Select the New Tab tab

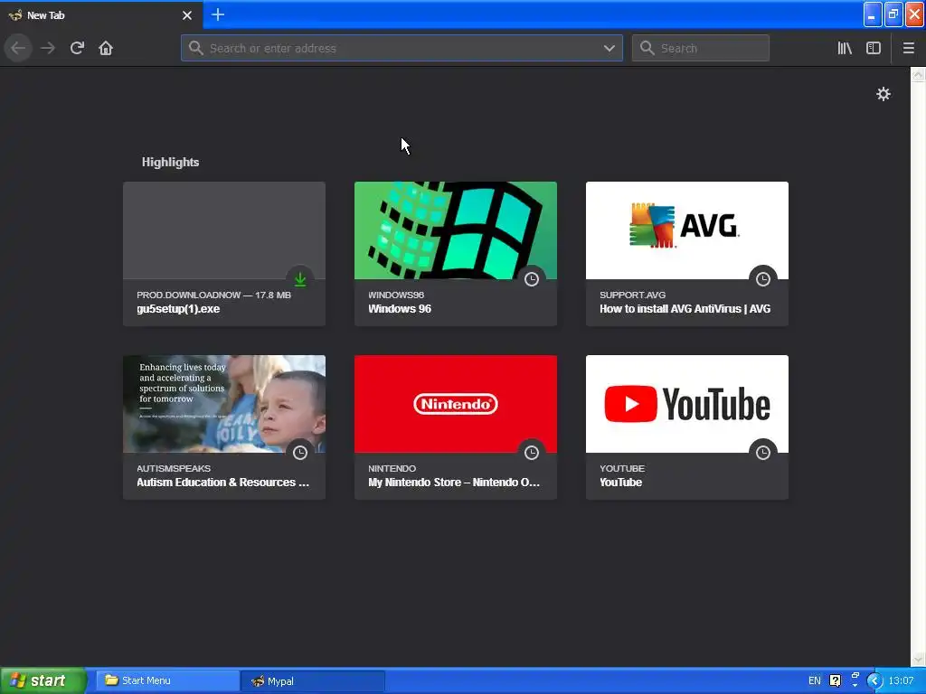(101, 14)
